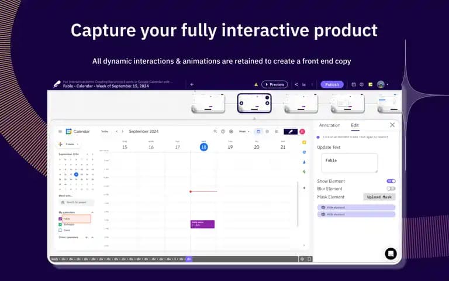Switch to Calendar view icon
This screenshot has width=449, height=281.
coord(258,131)
